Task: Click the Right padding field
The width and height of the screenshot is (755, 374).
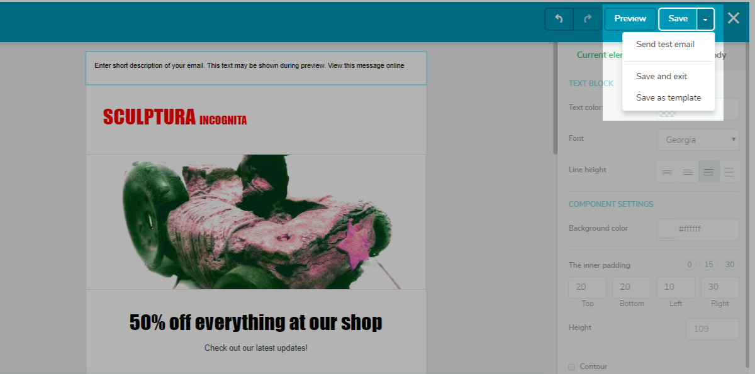Action: coord(720,287)
